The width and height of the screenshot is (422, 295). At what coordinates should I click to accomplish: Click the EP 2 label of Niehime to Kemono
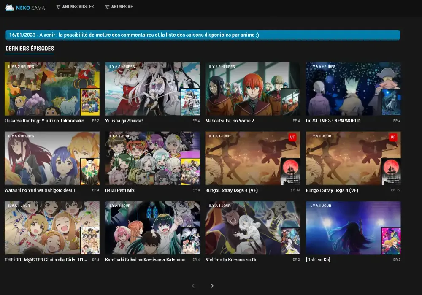coord(296,260)
